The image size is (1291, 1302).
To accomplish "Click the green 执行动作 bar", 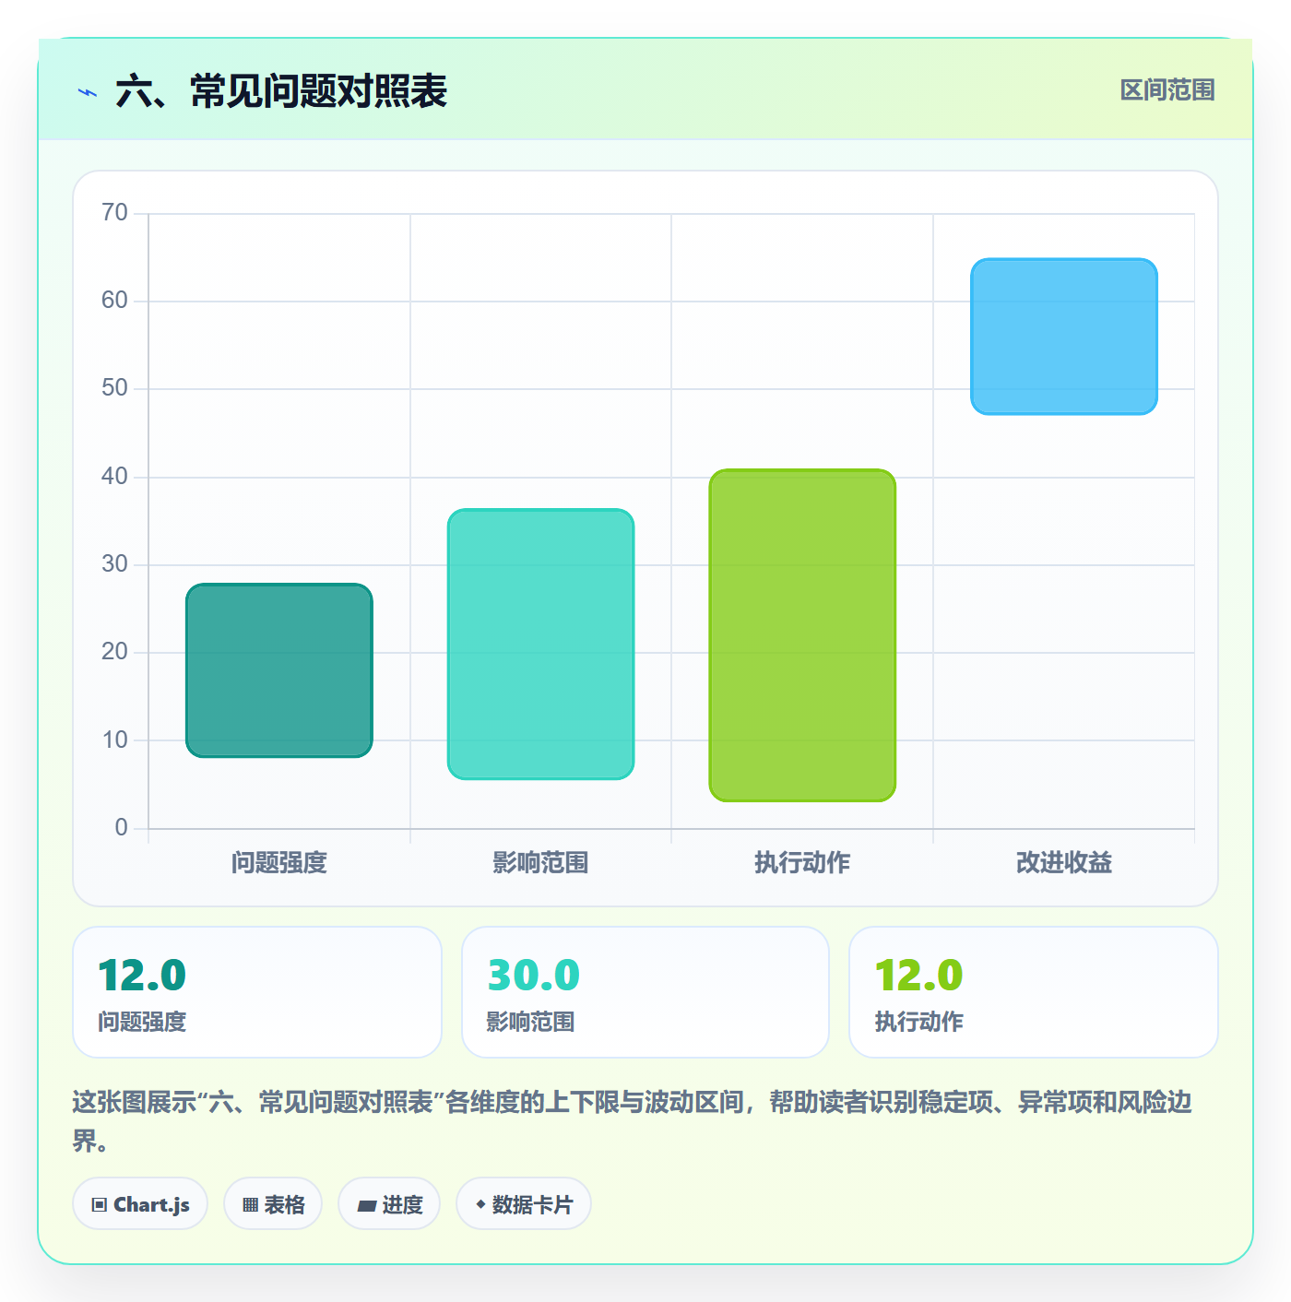I will 802,635.
